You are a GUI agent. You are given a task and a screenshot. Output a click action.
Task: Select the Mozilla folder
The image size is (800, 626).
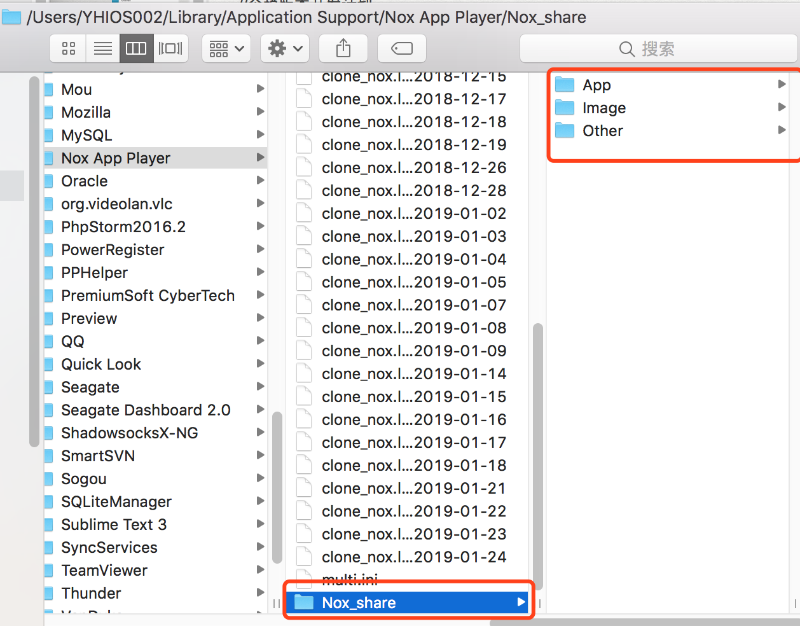pyautogui.click(x=155, y=112)
